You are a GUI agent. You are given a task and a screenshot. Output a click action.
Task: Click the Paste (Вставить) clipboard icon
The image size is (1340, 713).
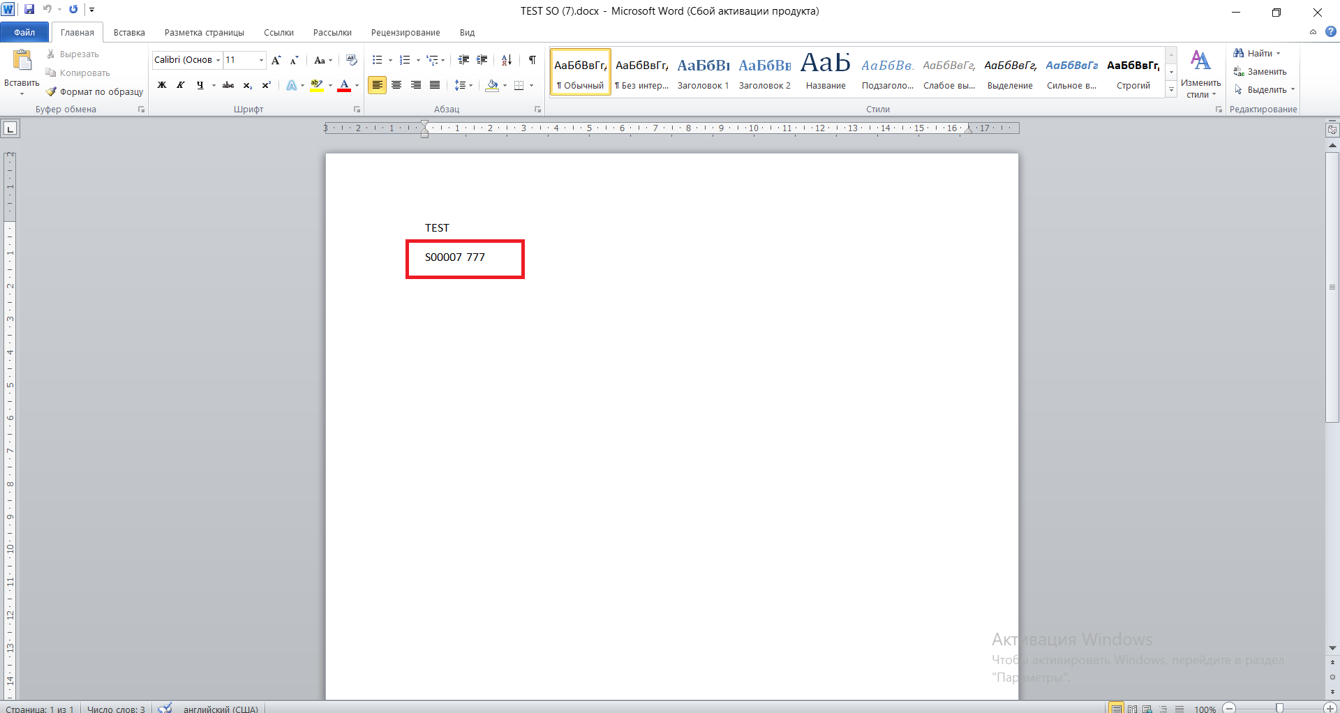22,60
